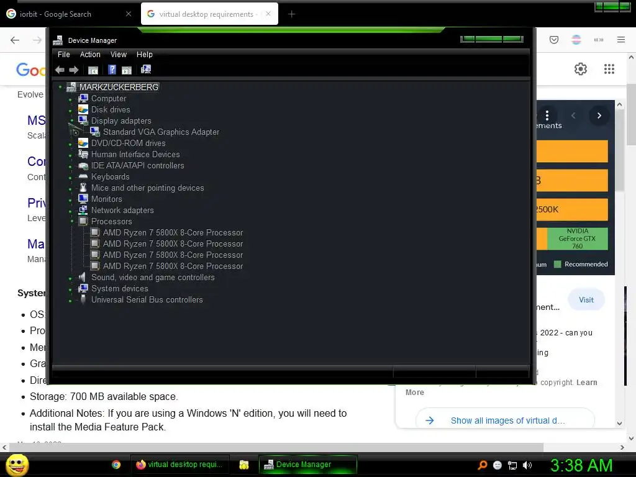
Task: Open the File menu in Device Manager
Action: coord(64,55)
